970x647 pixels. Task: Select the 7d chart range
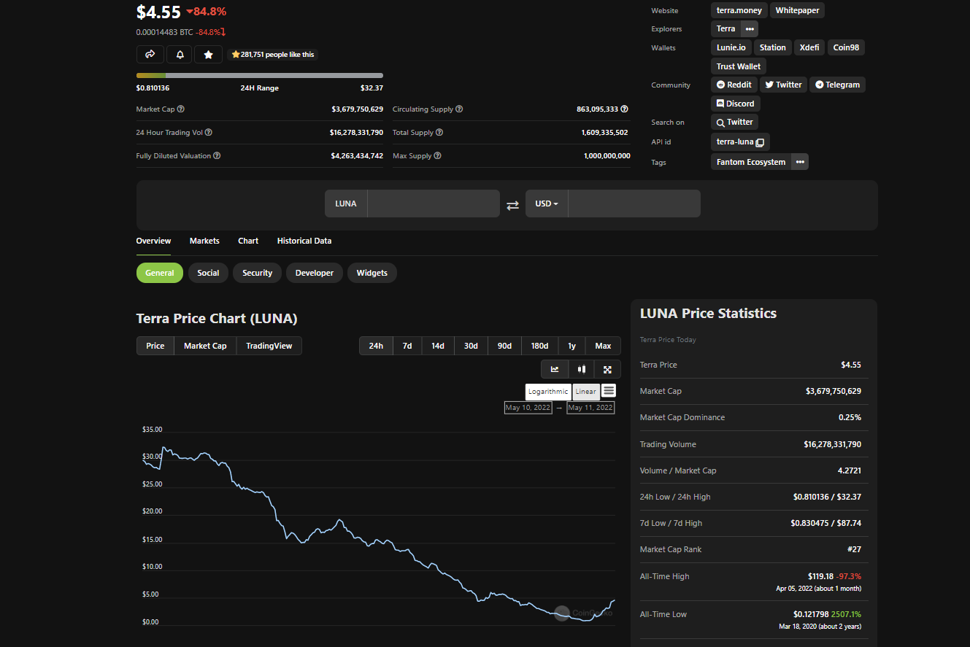(407, 346)
